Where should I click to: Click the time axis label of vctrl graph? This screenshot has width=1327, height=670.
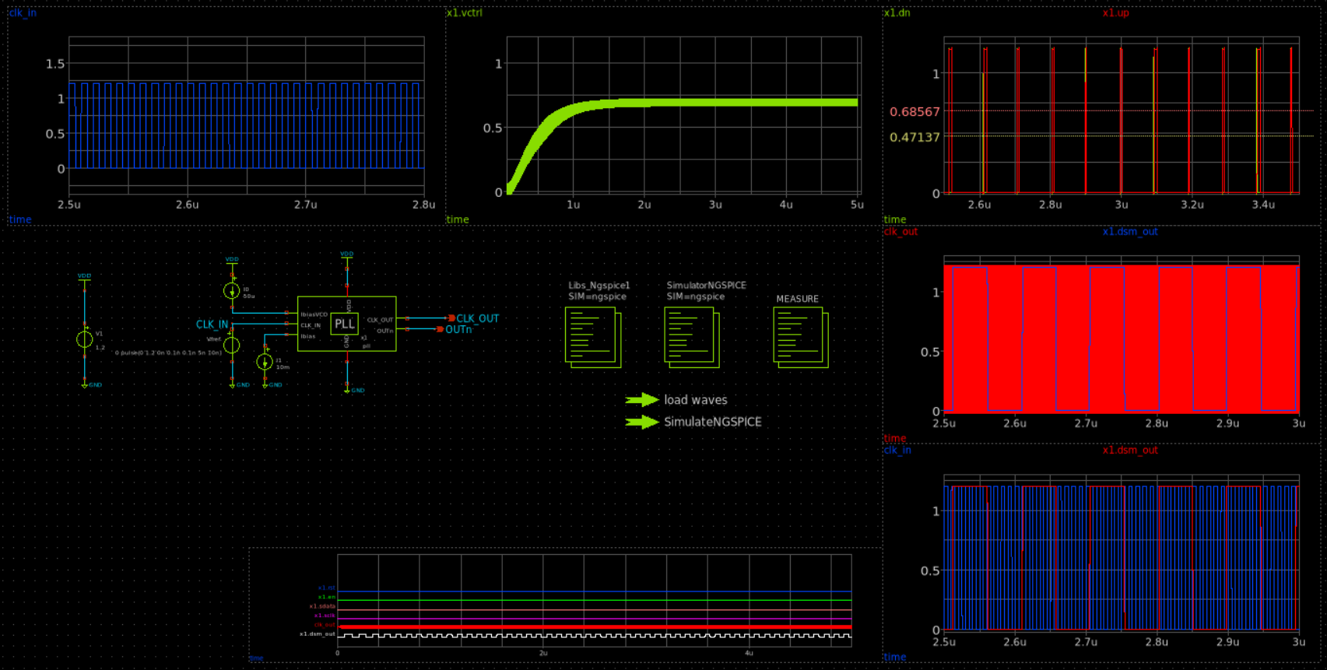coord(458,219)
